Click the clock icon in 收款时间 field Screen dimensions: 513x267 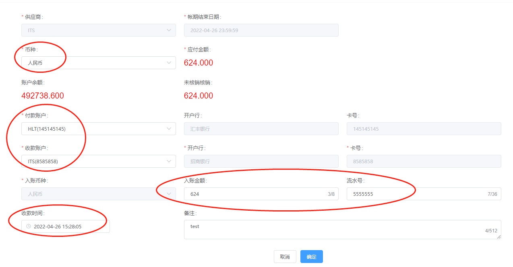point(28,226)
